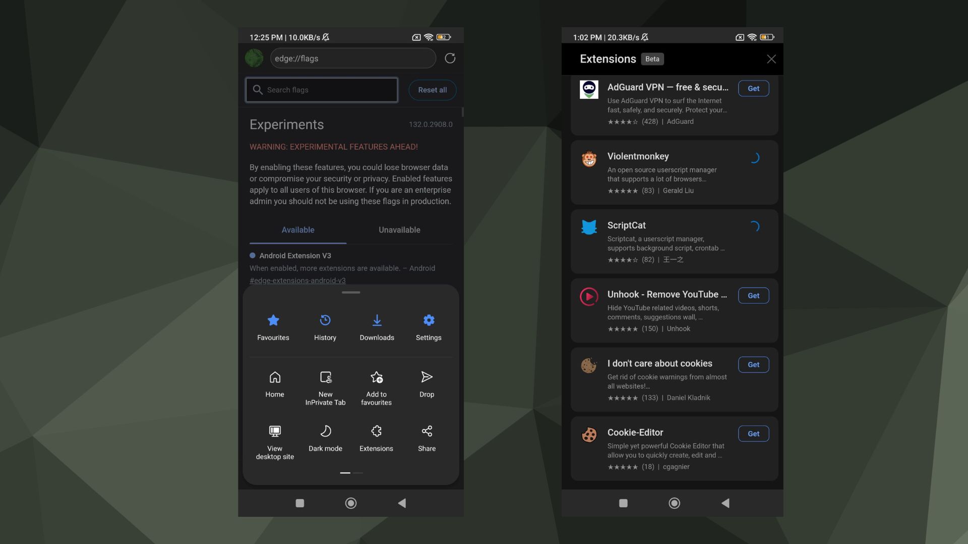Open New InPrivate Tab
This screenshot has height=544, width=968.
tap(325, 386)
